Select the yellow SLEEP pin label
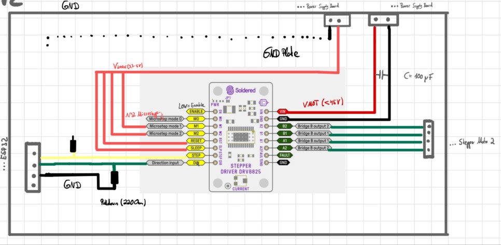 click(x=196, y=148)
